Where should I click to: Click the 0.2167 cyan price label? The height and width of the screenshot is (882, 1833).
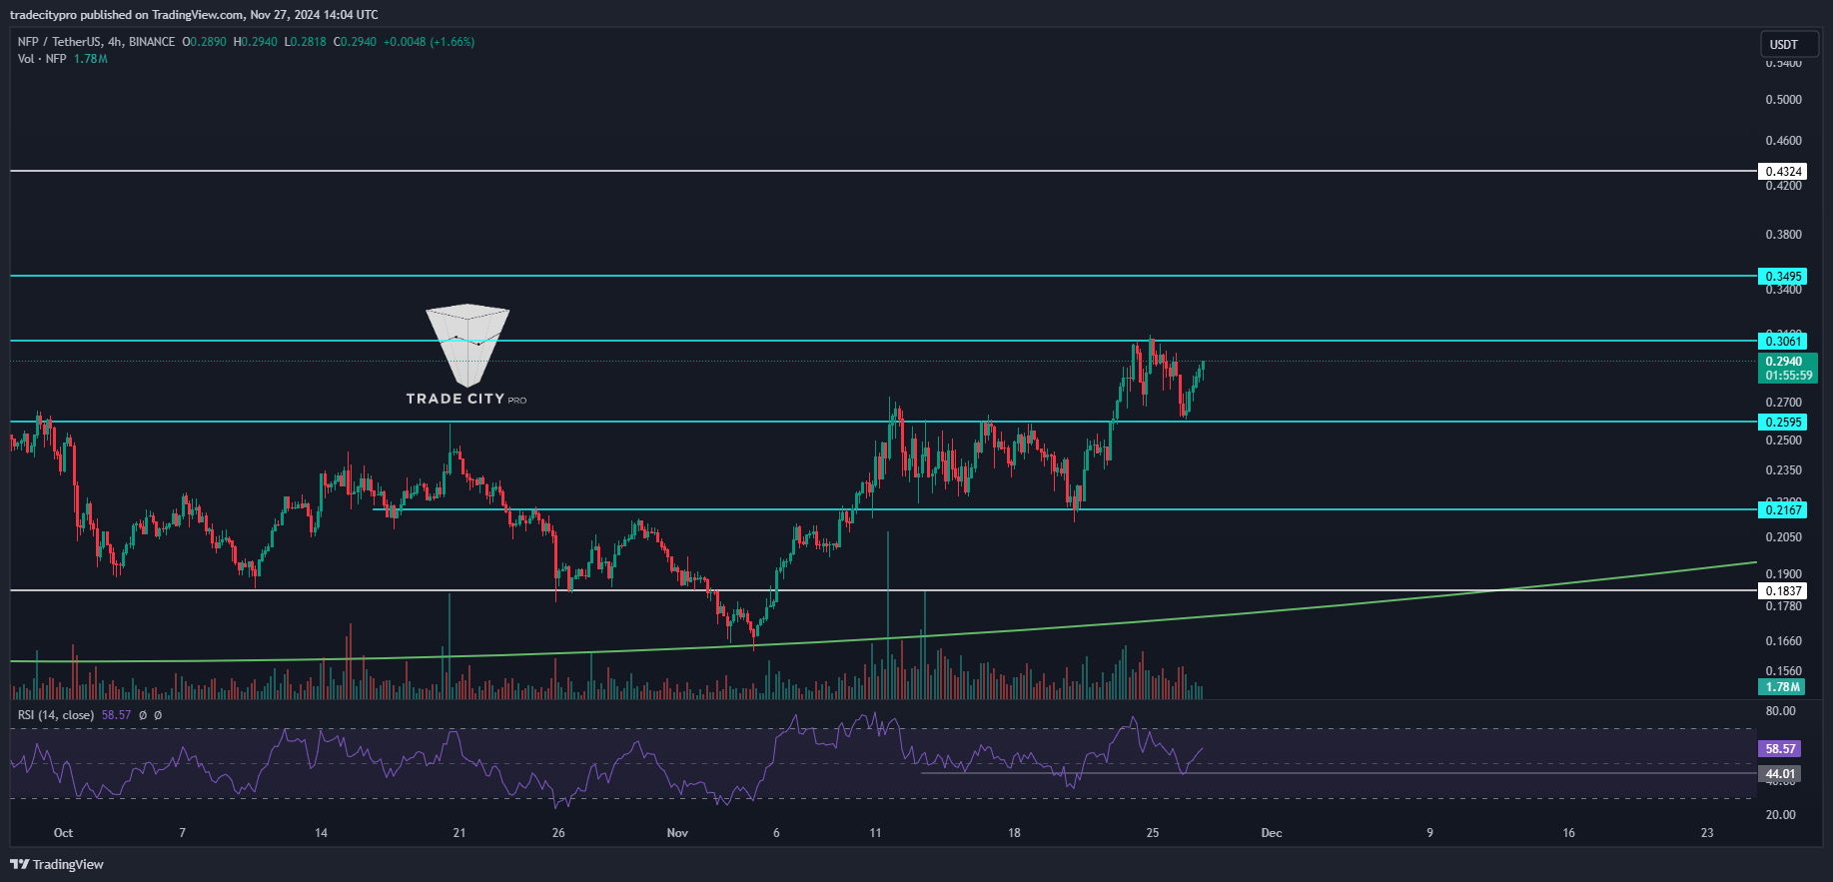tap(1783, 510)
